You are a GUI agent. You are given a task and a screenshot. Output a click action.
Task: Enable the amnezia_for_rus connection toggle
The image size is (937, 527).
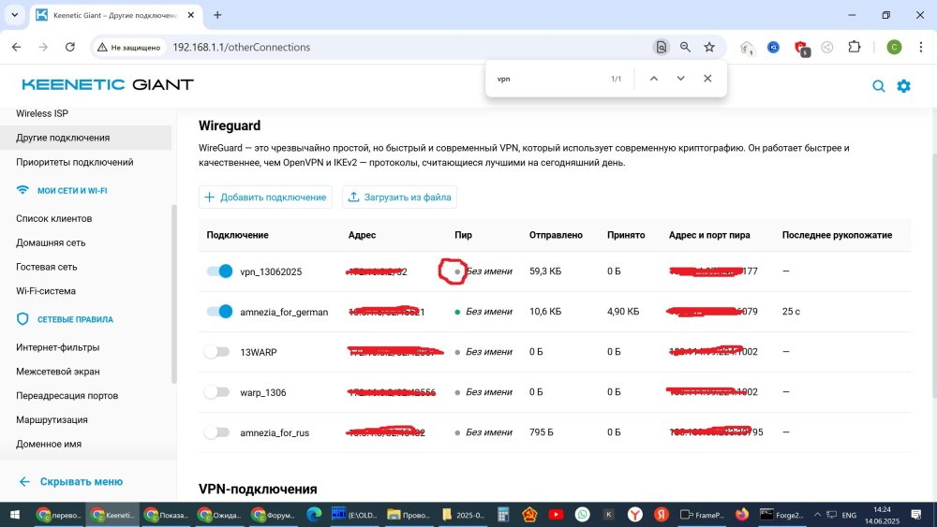pos(216,432)
